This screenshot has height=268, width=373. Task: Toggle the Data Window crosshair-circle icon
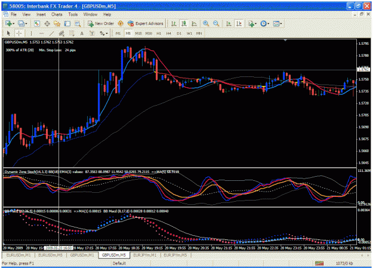tap(47, 23)
